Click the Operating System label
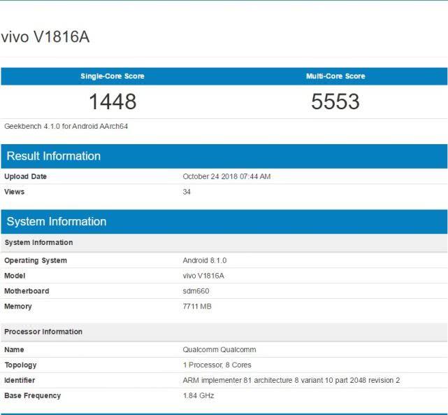 point(36,260)
